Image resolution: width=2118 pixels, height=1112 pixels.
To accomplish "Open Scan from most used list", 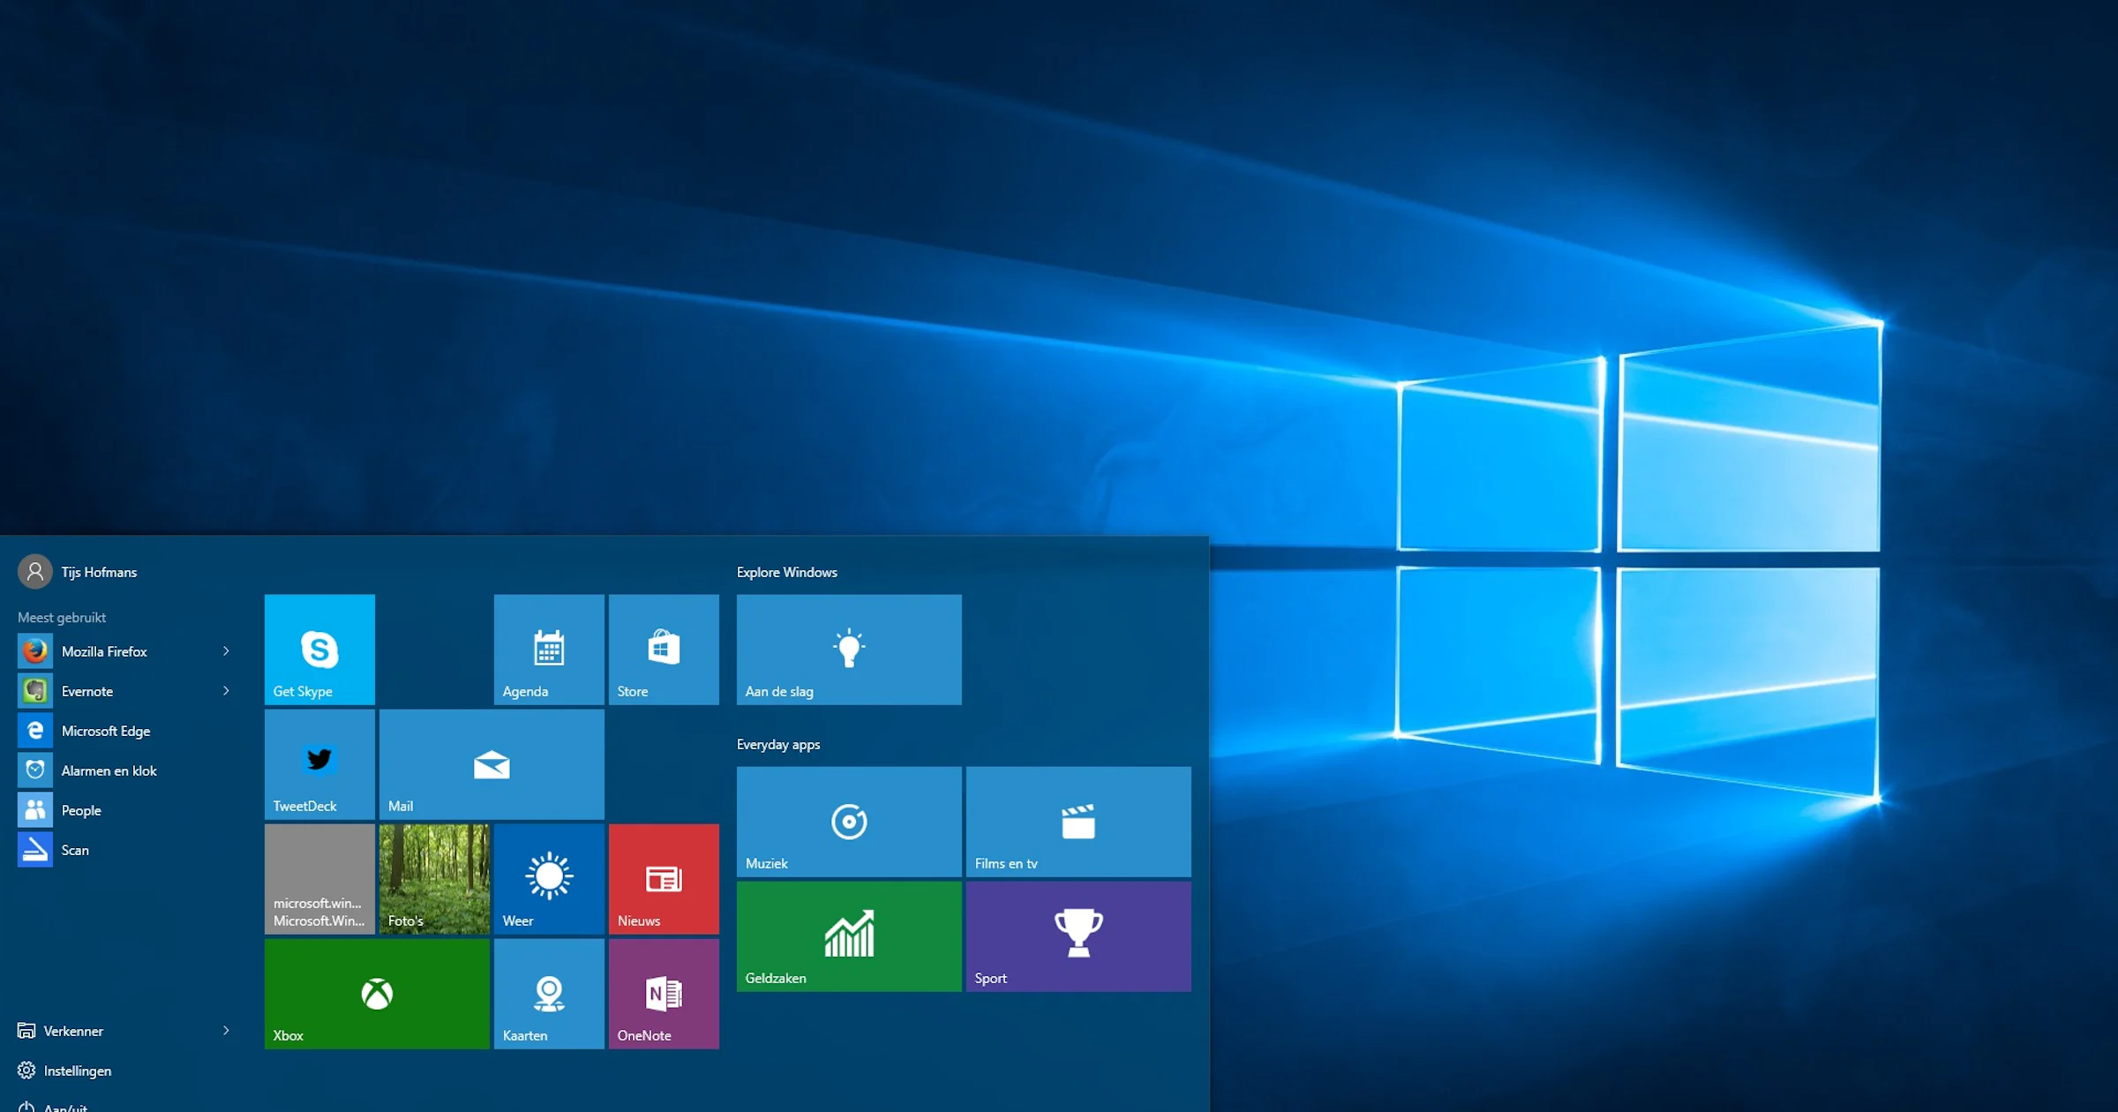I will (x=75, y=850).
